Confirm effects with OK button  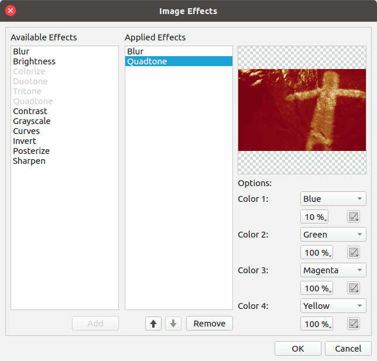(297, 349)
